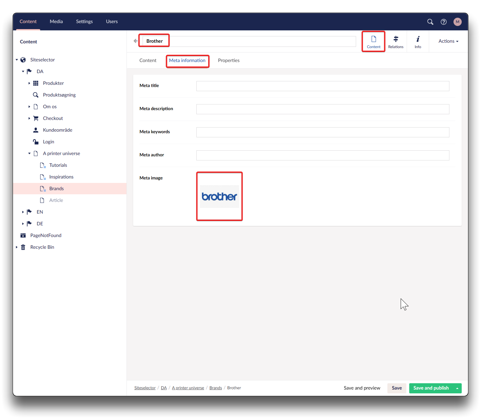The width and height of the screenshot is (481, 419).
Task: Click the Save button
Action: [397, 388]
